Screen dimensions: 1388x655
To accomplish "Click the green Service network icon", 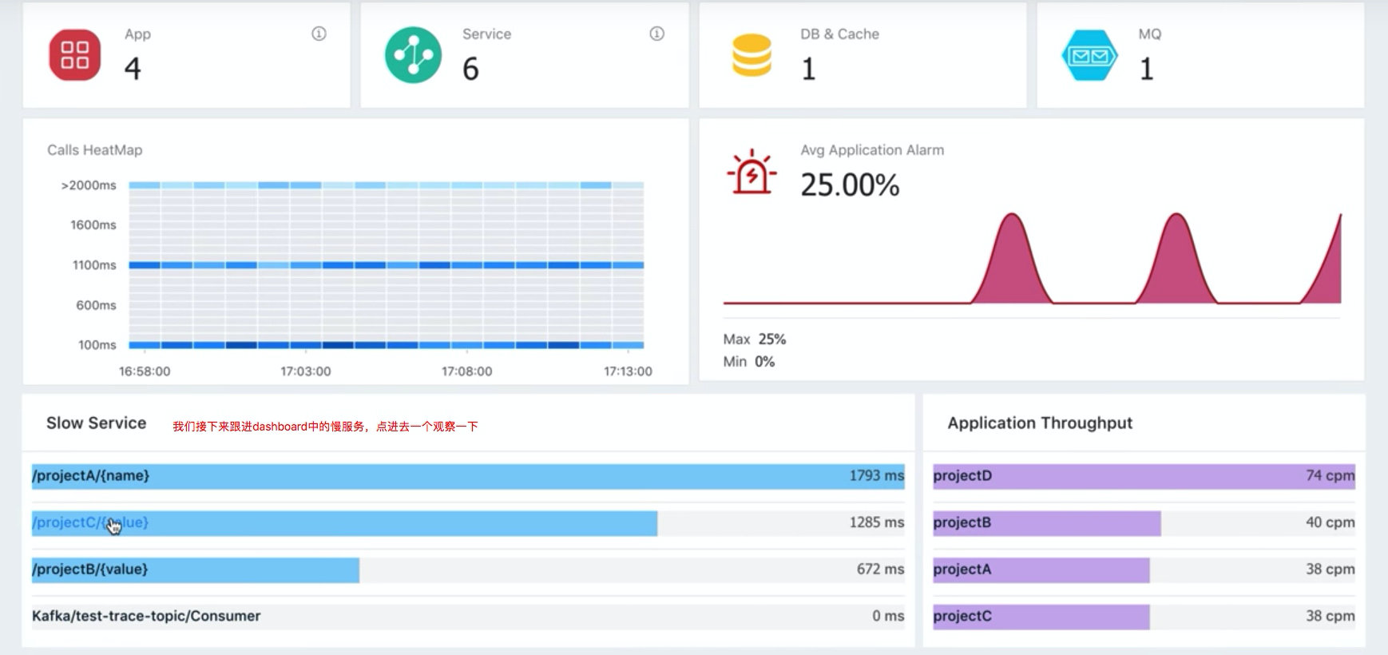I will [x=413, y=55].
